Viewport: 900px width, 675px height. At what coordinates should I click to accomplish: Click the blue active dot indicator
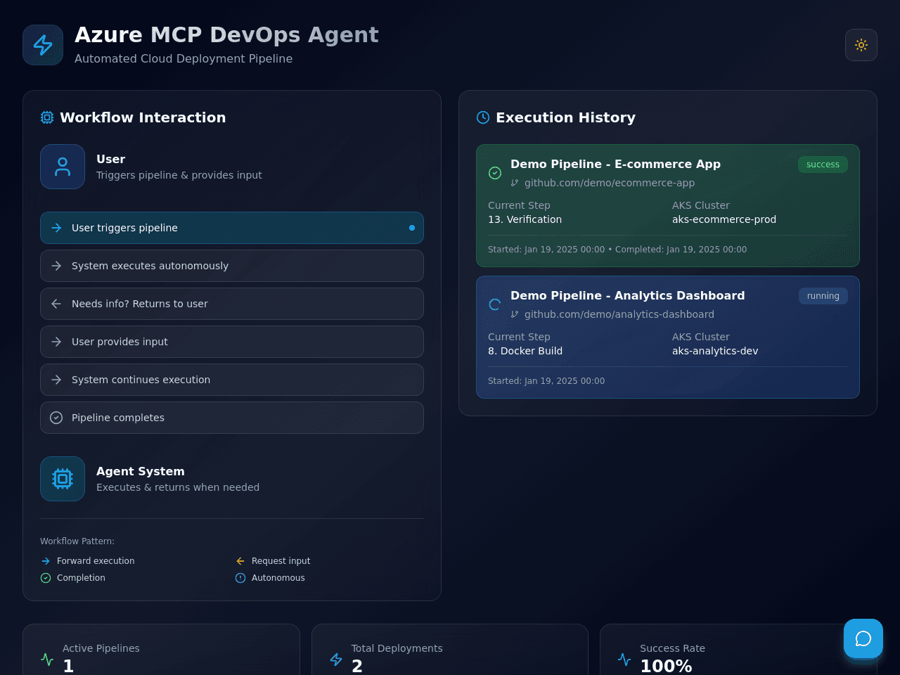click(x=412, y=228)
